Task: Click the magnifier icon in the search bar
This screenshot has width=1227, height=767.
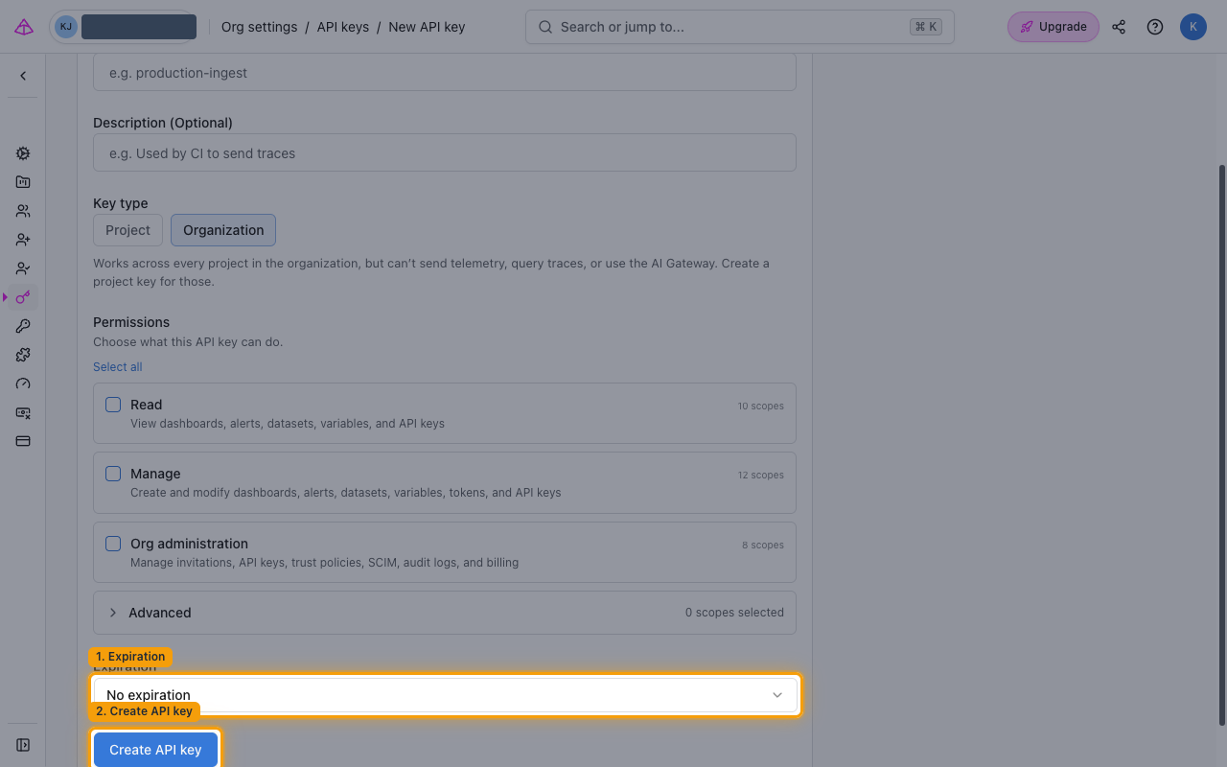Action: [545, 27]
